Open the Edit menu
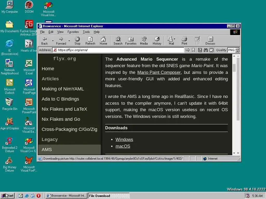The image size is (266, 199). tap(51, 32)
